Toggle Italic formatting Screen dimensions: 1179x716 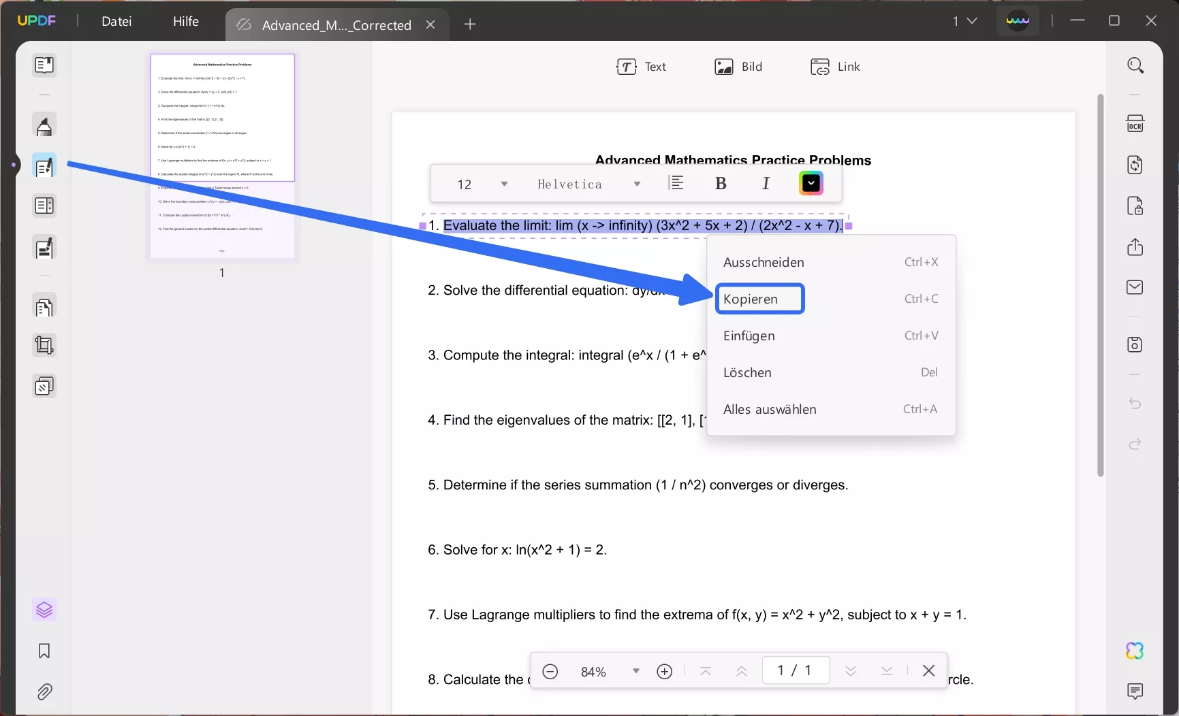tap(766, 184)
